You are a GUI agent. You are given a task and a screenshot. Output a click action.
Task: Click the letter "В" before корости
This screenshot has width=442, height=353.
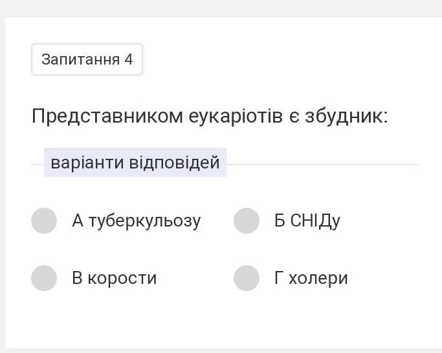click(78, 278)
